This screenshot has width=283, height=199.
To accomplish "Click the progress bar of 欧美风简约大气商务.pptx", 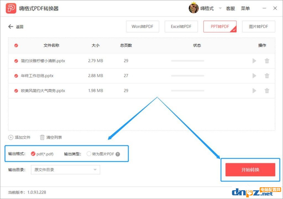I will click(x=187, y=91).
